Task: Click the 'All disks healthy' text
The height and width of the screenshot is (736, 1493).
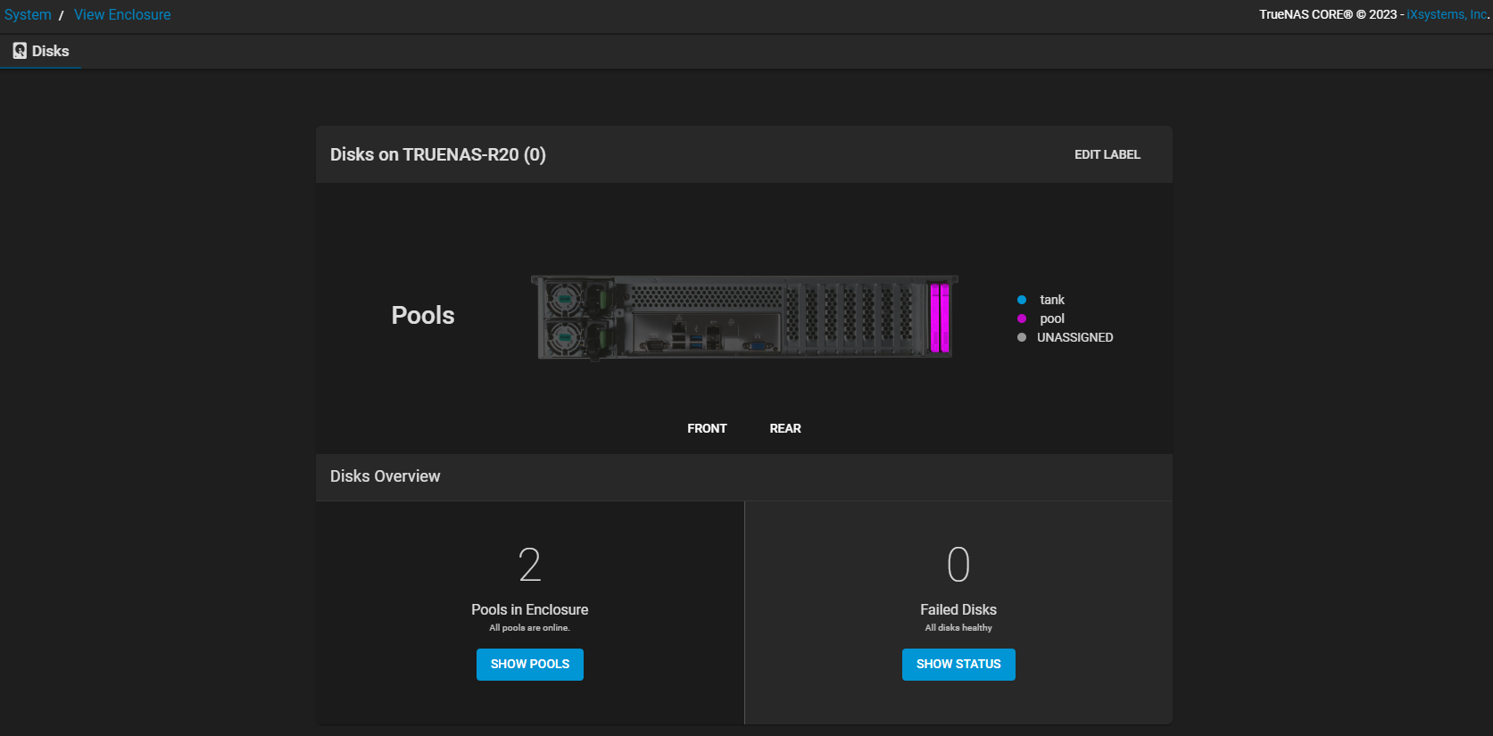Action: [x=958, y=628]
